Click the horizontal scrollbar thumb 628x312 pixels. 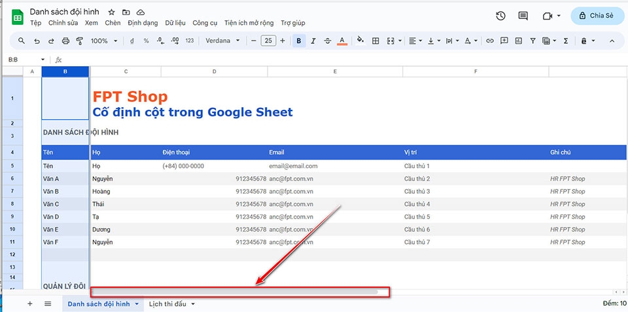(x=235, y=292)
